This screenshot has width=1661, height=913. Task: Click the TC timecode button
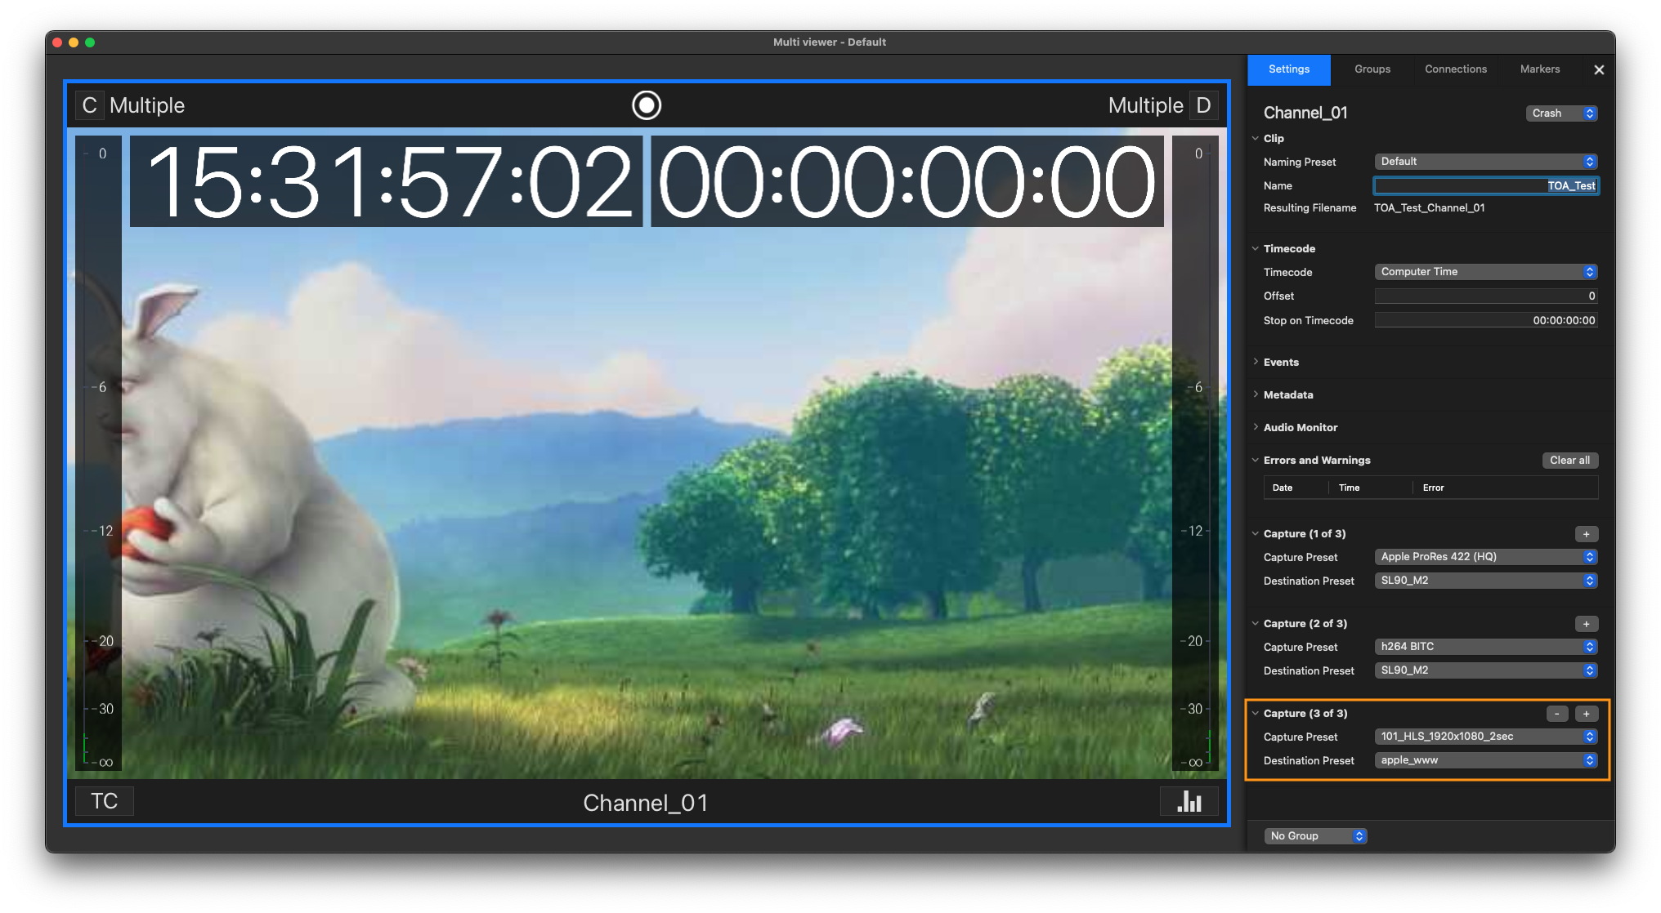pyautogui.click(x=105, y=801)
